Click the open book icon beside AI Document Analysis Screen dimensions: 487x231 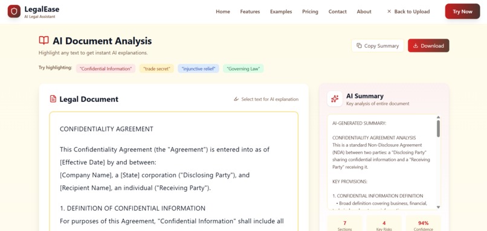coord(44,40)
